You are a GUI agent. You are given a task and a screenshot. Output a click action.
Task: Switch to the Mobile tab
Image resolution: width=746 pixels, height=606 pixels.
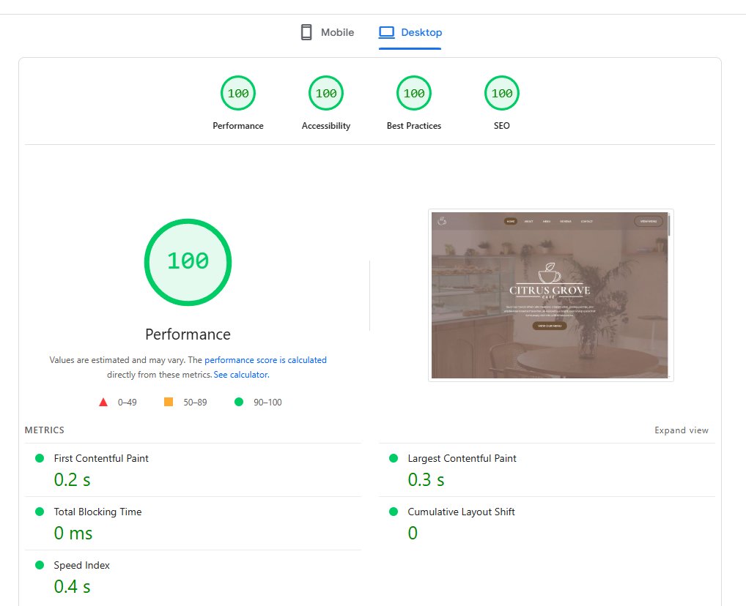coord(325,31)
